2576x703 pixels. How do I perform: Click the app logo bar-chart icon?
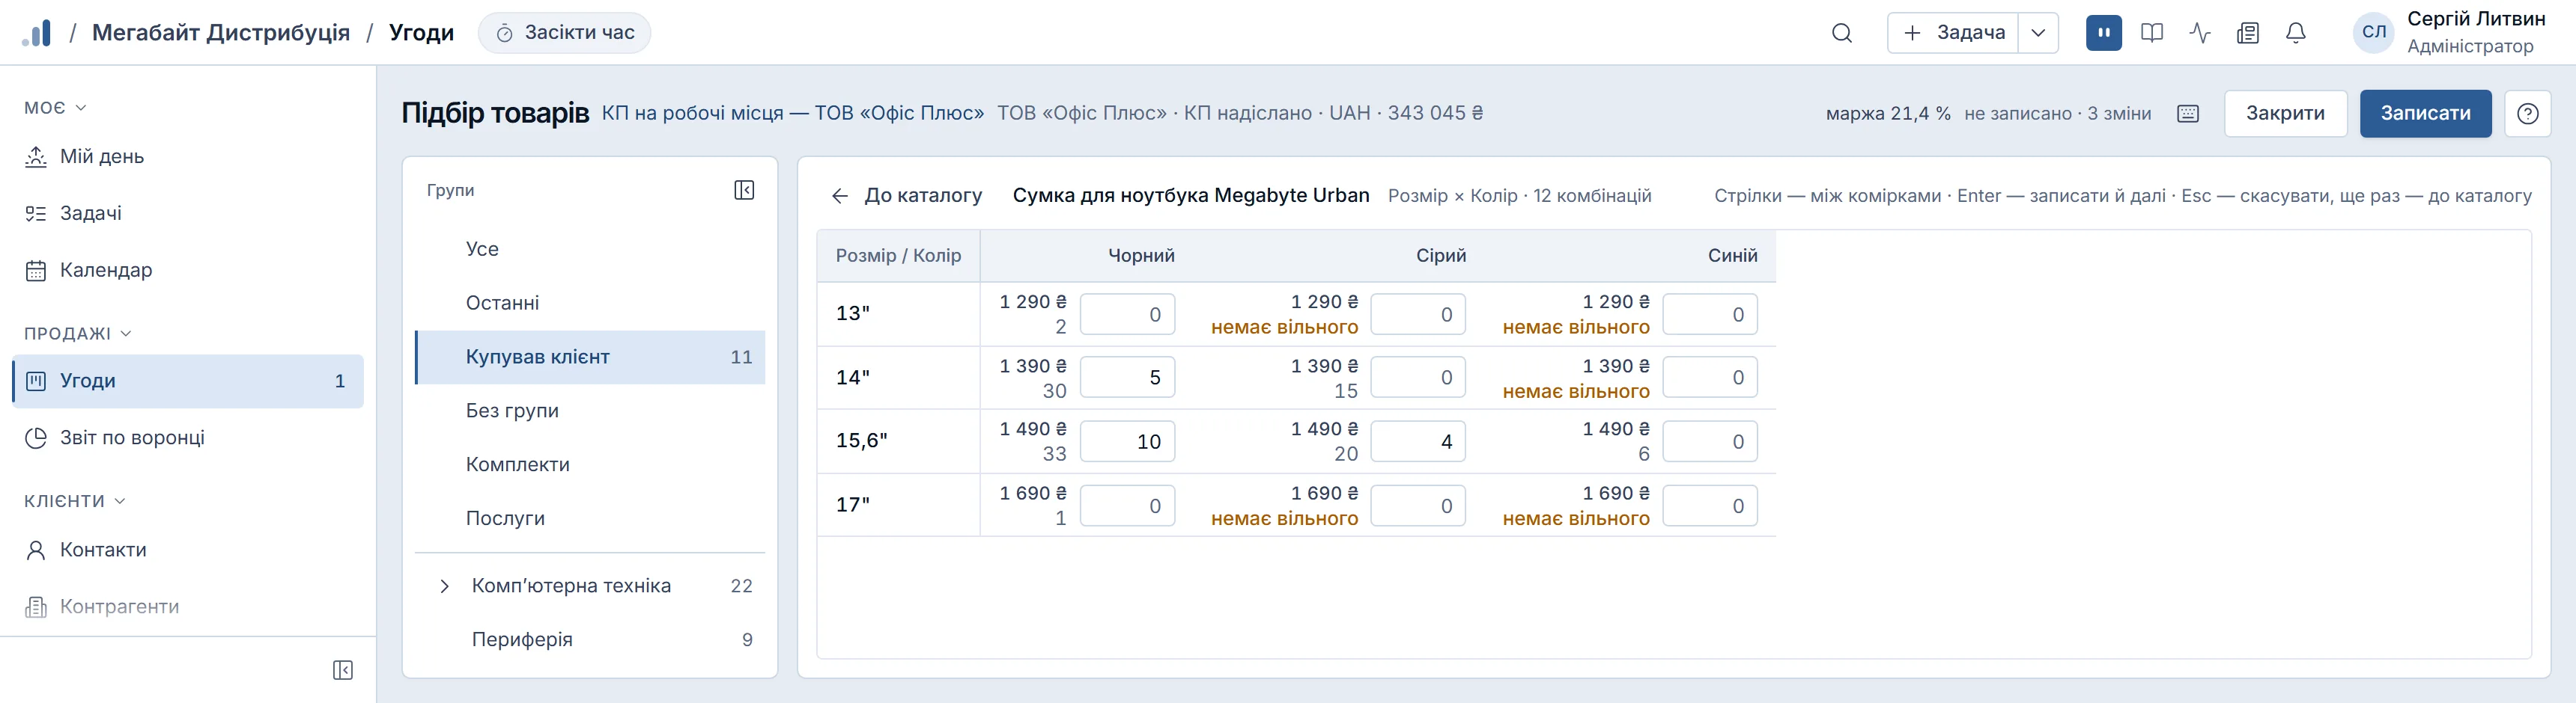pos(36,33)
